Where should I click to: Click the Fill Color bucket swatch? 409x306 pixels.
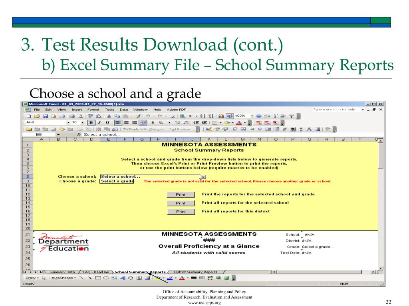(227, 123)
